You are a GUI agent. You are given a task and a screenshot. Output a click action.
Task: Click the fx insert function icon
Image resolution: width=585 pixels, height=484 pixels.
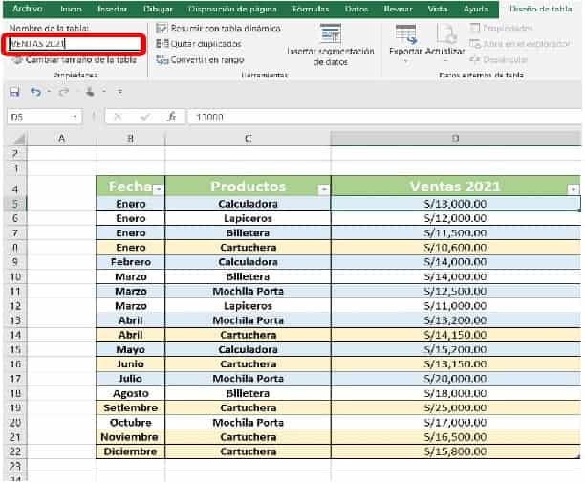(x=171, y=117)
